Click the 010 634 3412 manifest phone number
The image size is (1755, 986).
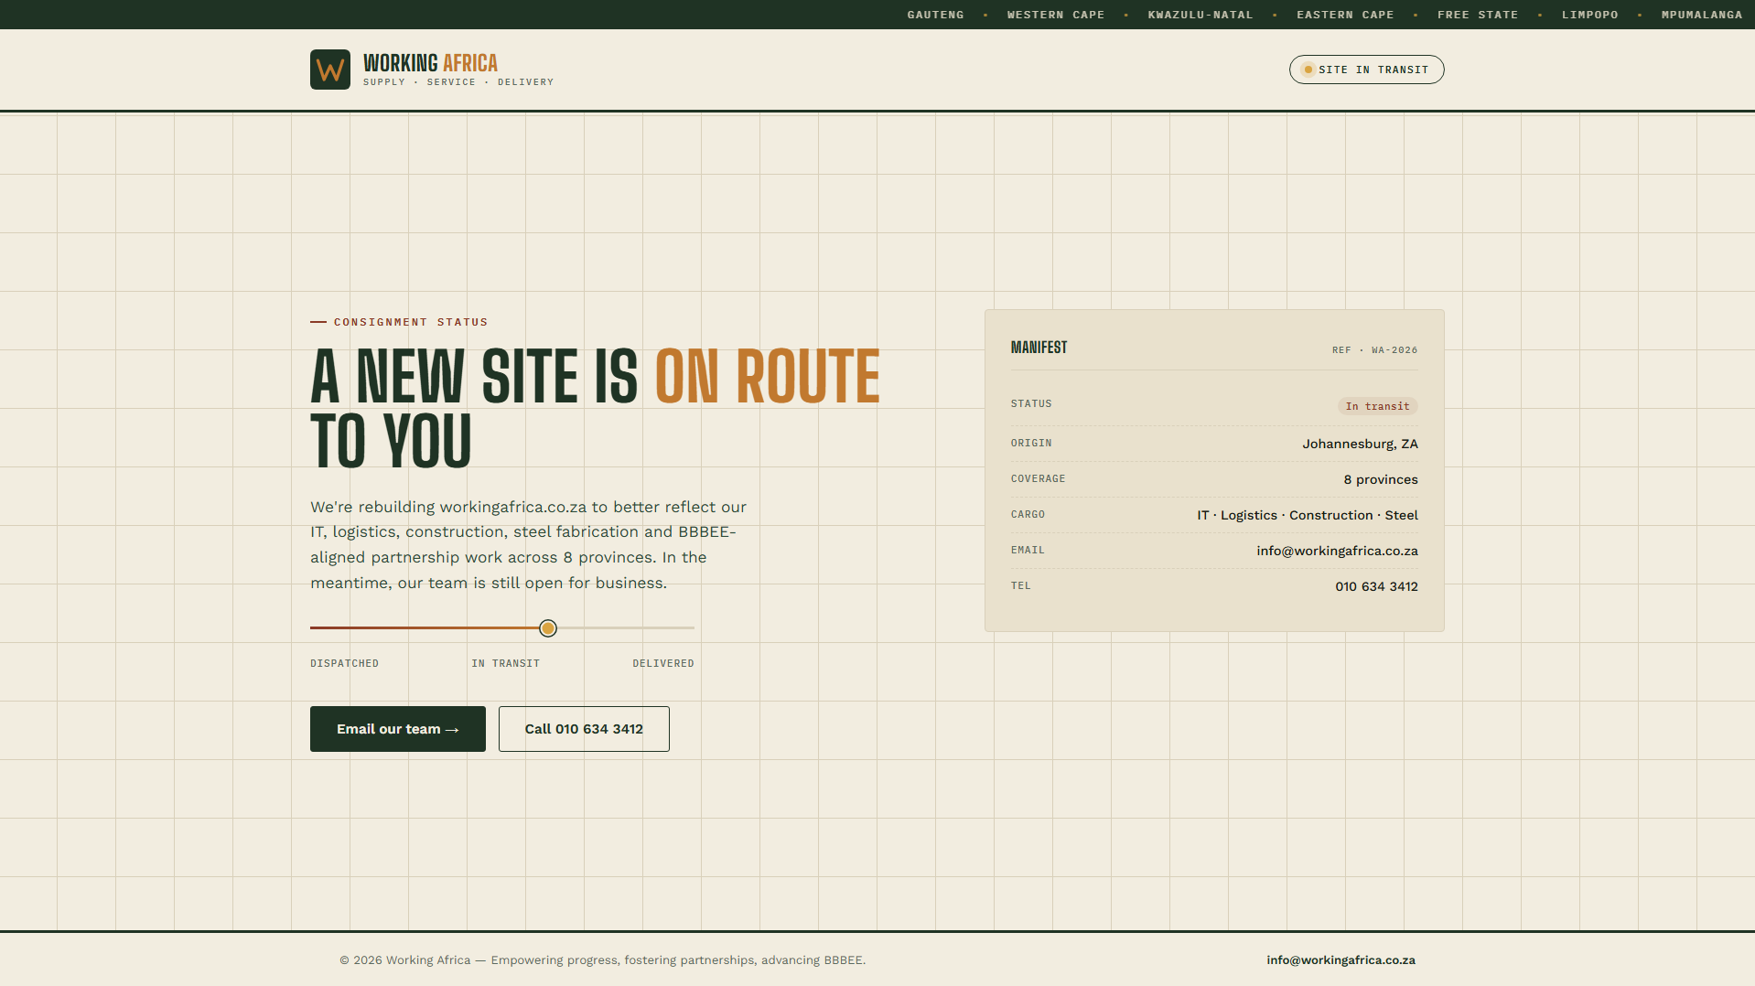[1376, 586]
